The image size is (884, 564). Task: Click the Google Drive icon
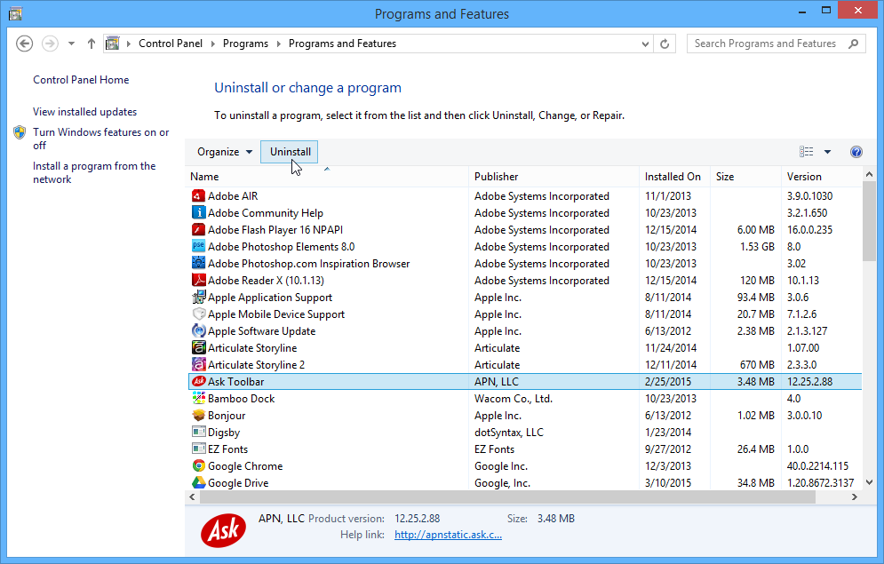click(x=200, y=482)
